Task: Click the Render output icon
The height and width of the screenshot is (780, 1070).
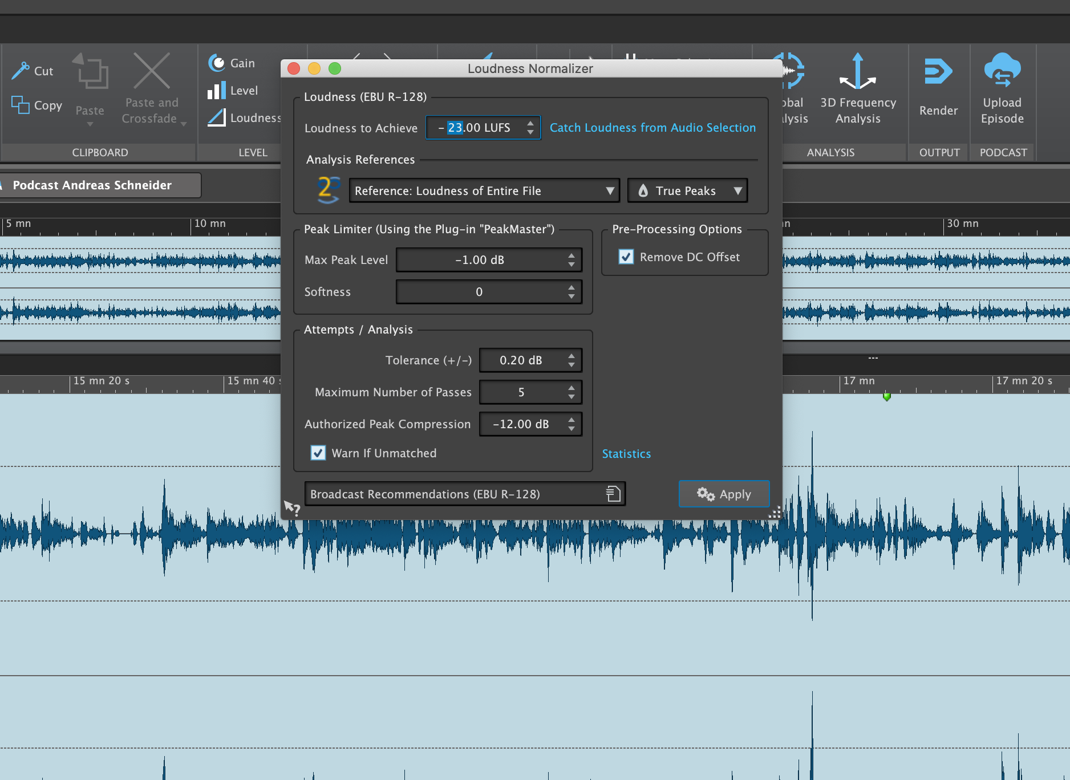Action: [938, 72]
